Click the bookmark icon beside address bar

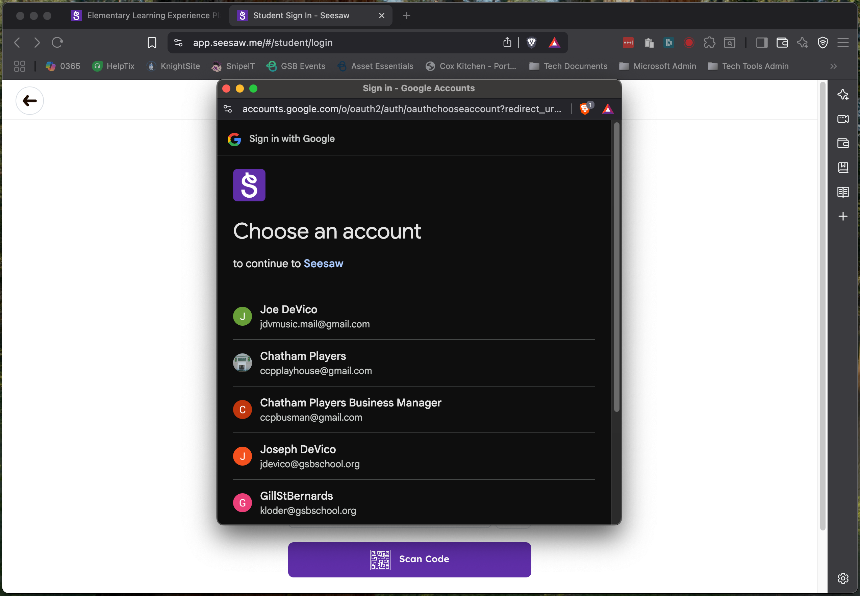(152, 43)
